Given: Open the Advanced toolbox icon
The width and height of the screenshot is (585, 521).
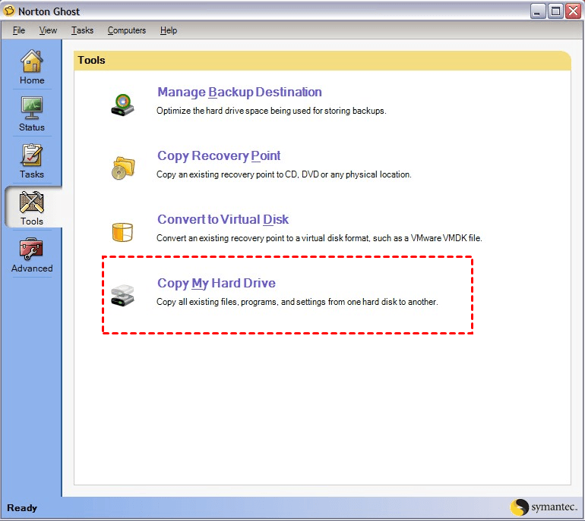Looking at the screenshot, I should (x=32, y=250).
